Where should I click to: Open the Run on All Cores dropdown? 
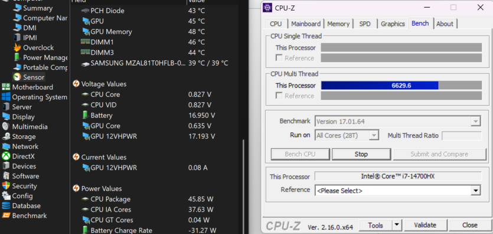click(347, 135)
